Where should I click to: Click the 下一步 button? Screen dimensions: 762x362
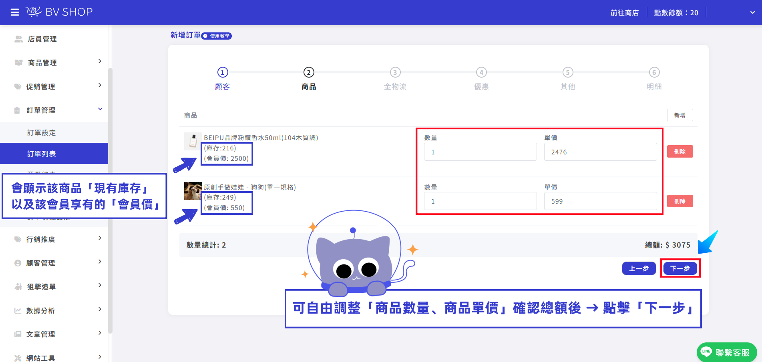680,268
